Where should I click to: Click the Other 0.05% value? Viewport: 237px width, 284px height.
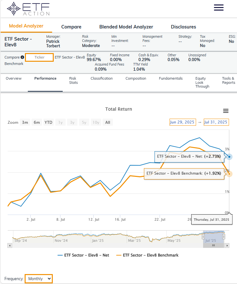coord(173,59)
